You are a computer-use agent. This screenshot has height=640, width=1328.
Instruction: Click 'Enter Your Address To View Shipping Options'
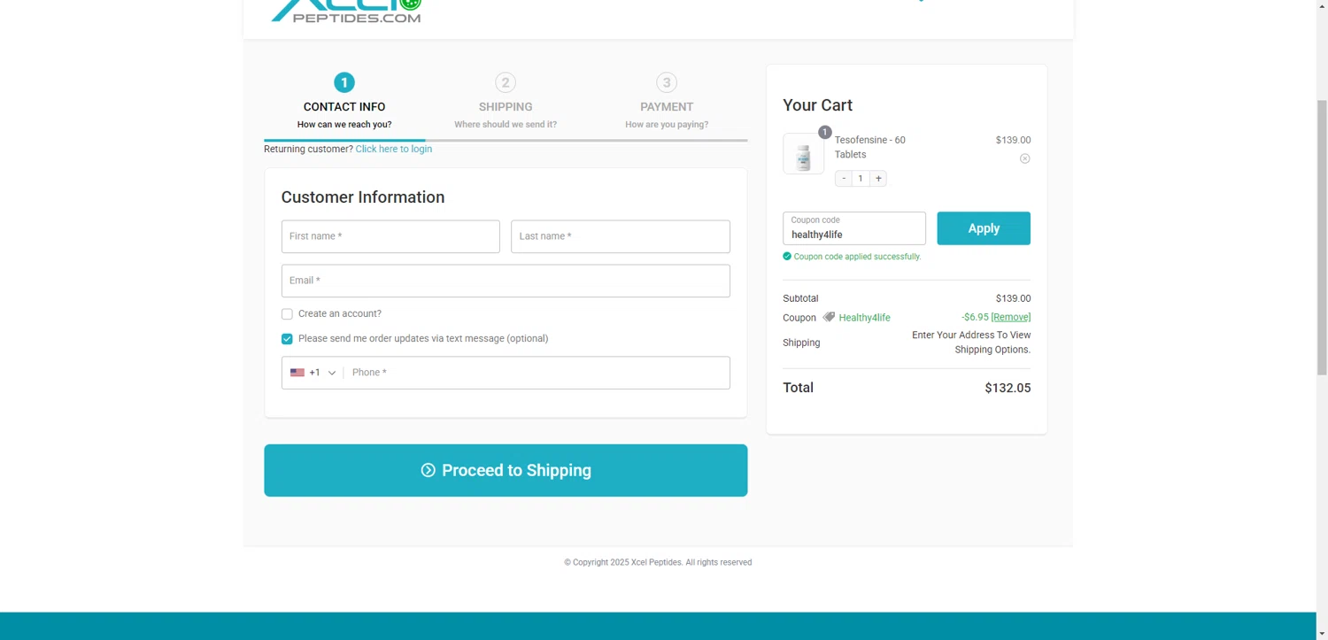tap(971, 343)
